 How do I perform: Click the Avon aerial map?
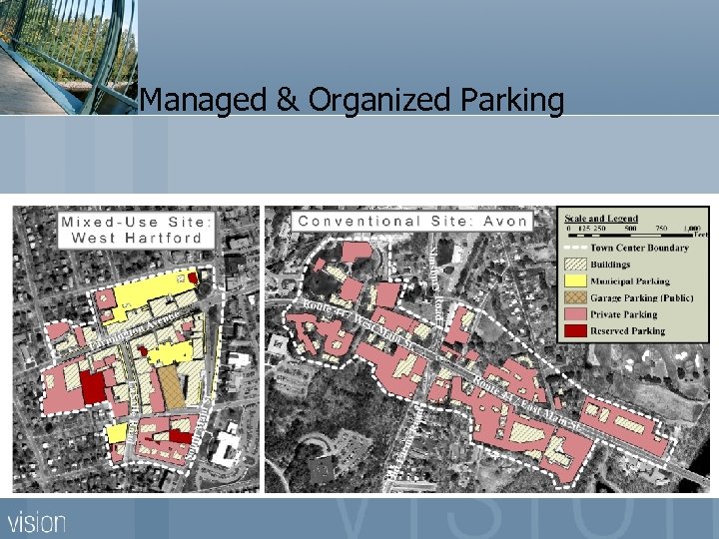[487, 349]
